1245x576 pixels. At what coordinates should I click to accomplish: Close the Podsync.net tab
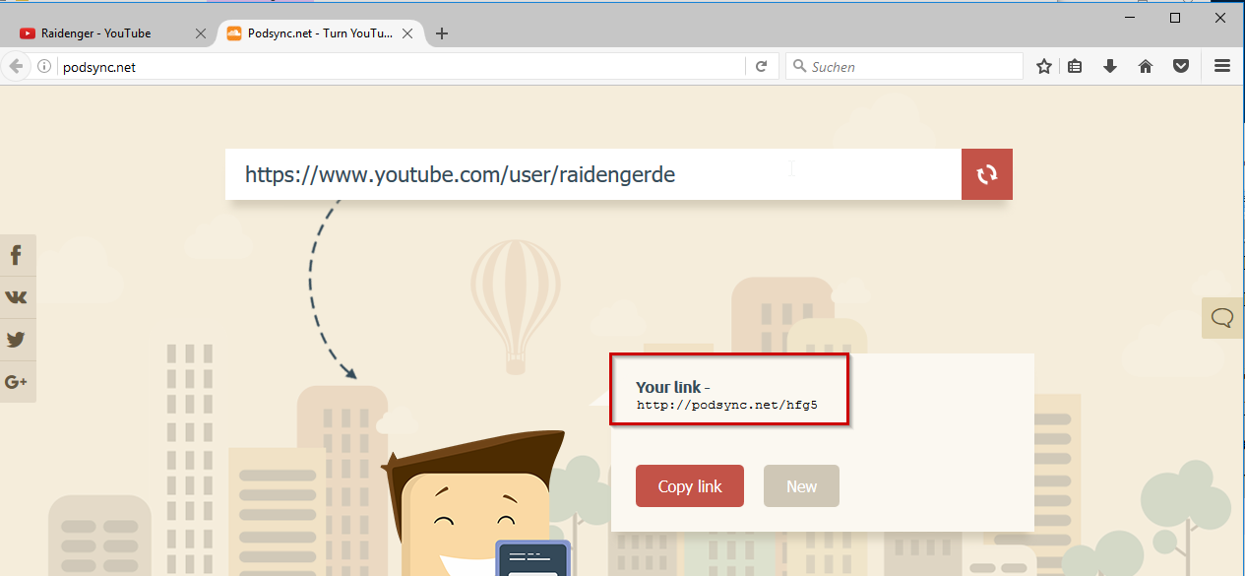[x=409, y=33]
